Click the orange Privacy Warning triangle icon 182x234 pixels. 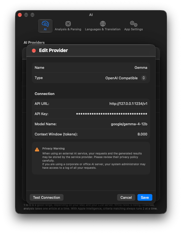[x=37, y=149]
